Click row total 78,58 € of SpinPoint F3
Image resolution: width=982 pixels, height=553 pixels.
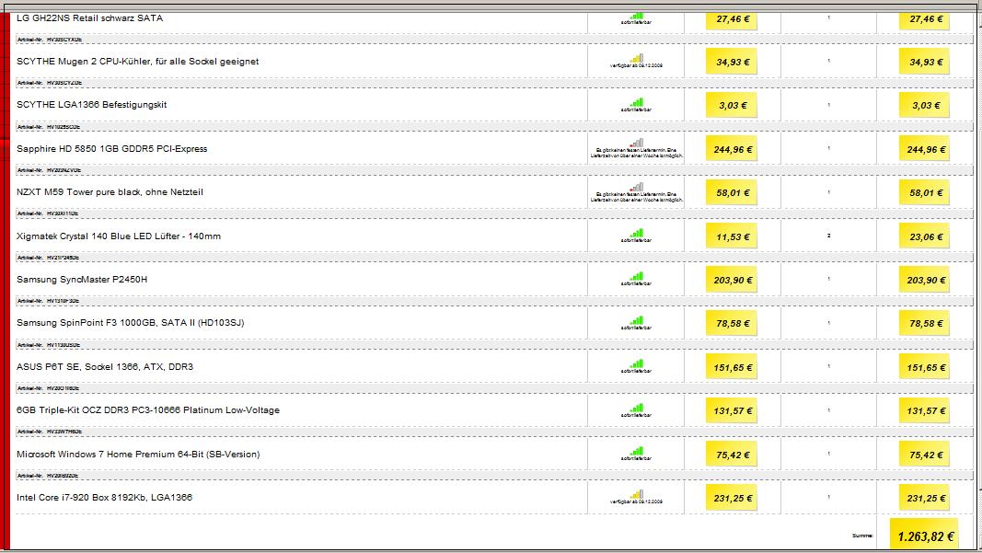pos(924,323)
